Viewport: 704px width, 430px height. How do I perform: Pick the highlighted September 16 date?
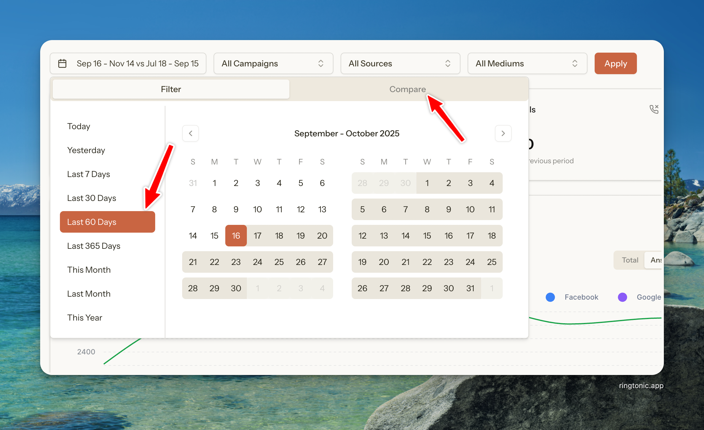(236, 236)
